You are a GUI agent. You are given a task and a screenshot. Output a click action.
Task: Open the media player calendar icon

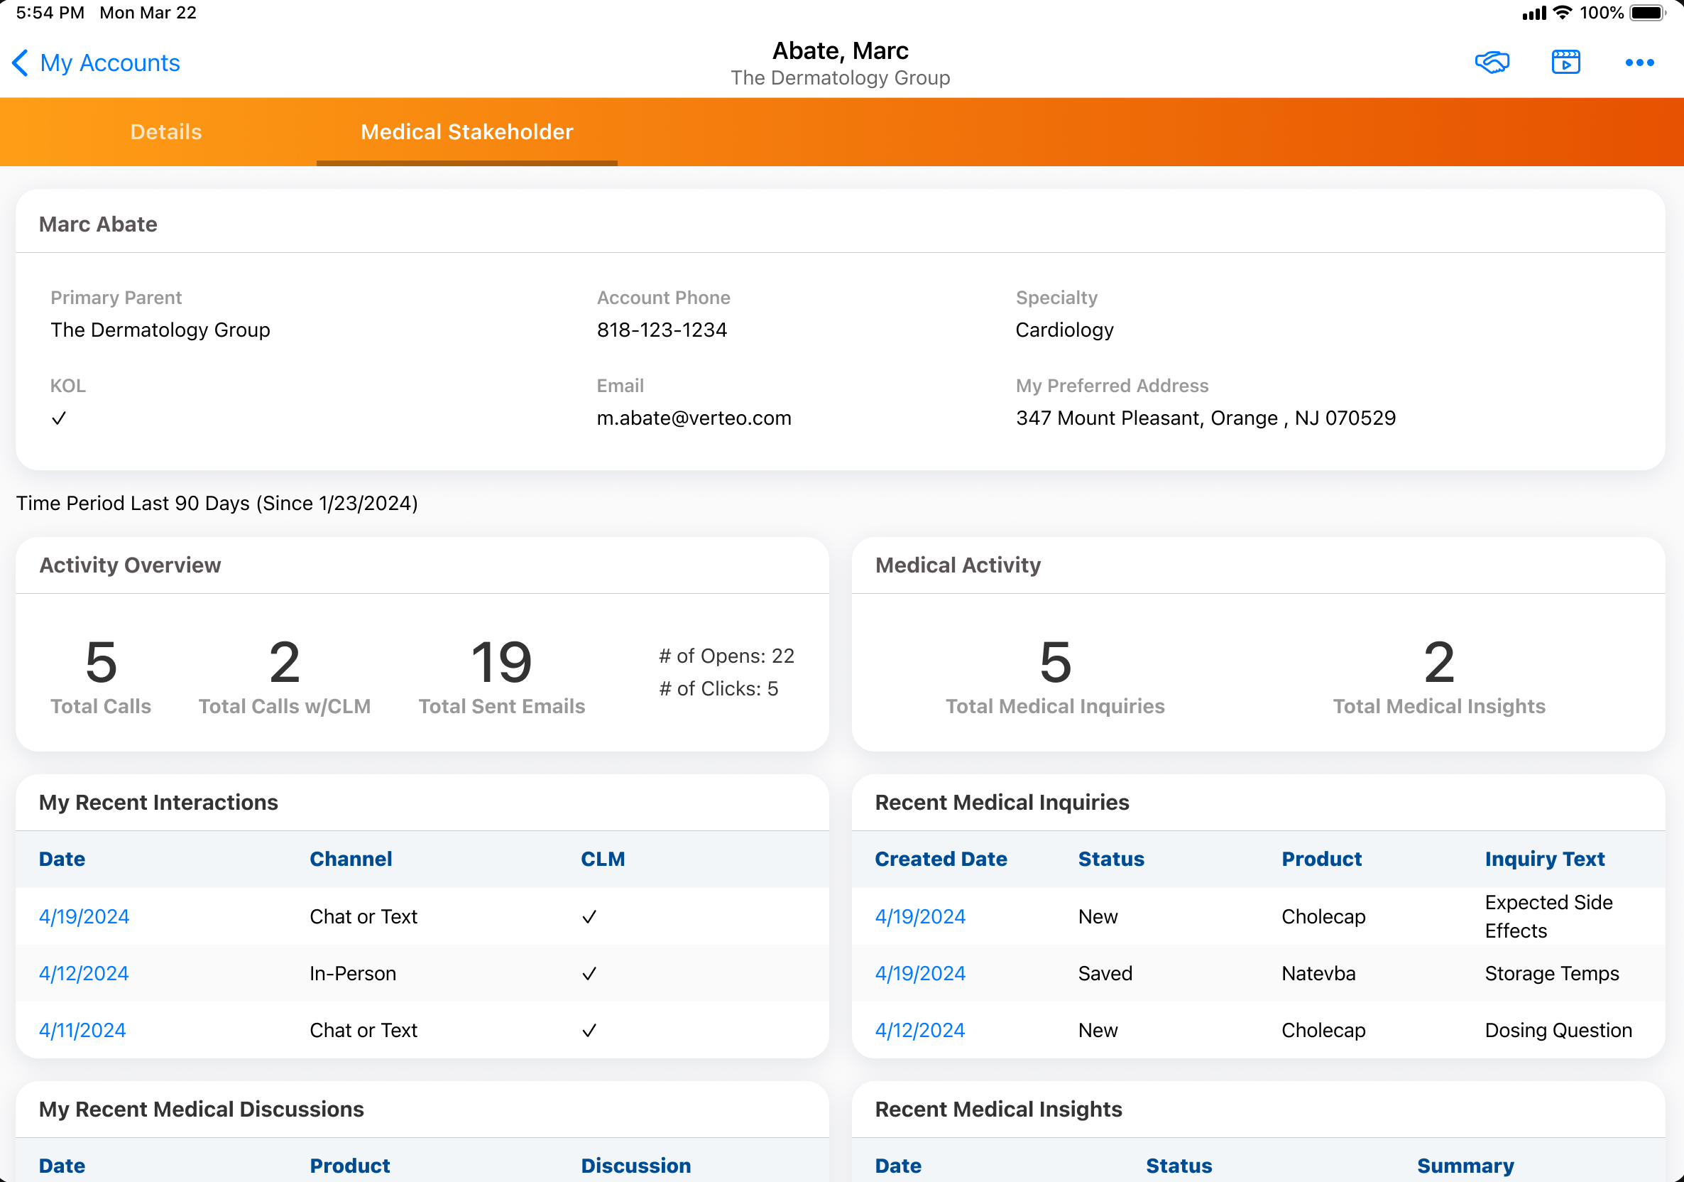click(x=1565, y=63)
